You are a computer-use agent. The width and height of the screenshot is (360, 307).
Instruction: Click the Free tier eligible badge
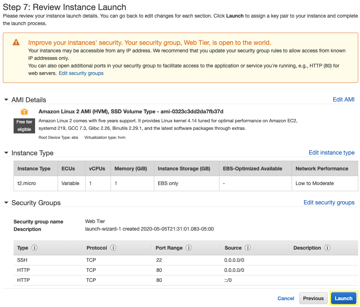point(24,126)
